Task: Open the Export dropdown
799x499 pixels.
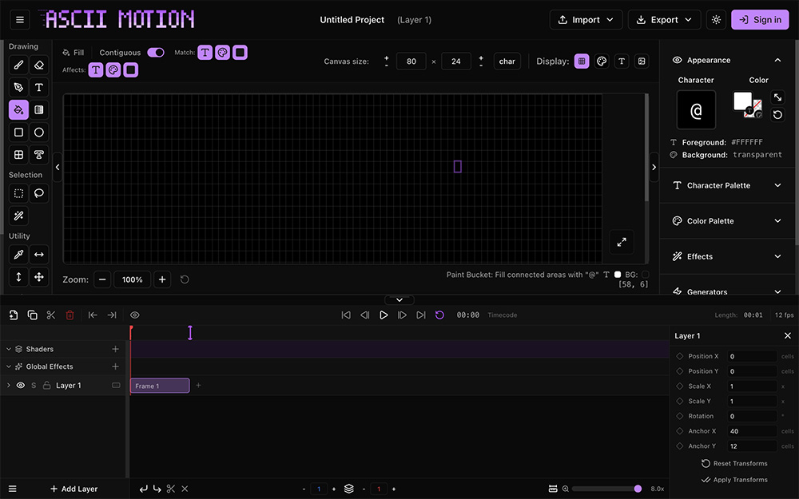Action: click(665, 20)
